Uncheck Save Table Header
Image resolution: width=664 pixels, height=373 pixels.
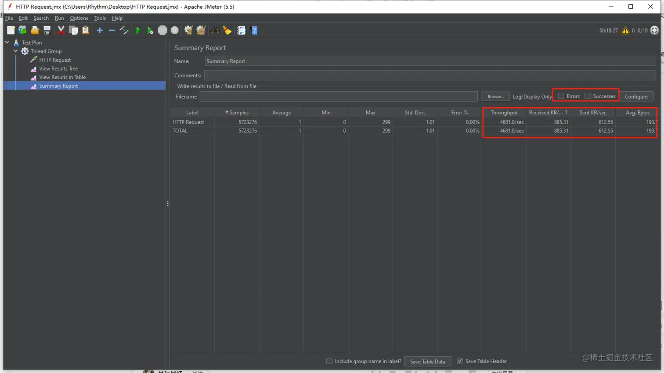(460, 361)
